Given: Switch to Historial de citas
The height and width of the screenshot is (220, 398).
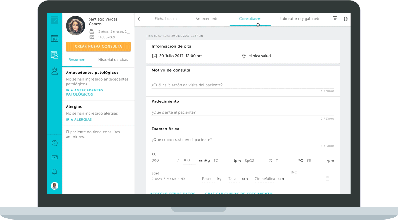Looking at the screenshot, I should (113, 59).
